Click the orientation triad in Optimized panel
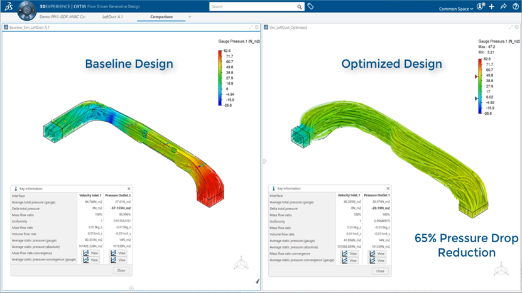The image size is (522, 293). coord(501,269)
